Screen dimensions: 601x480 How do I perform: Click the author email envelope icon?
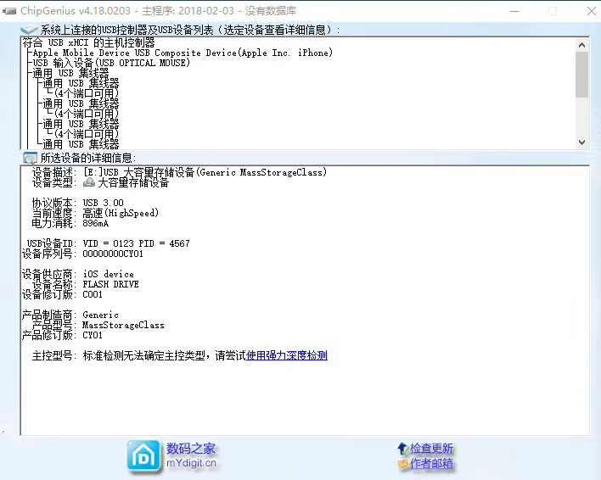point(402,465)
